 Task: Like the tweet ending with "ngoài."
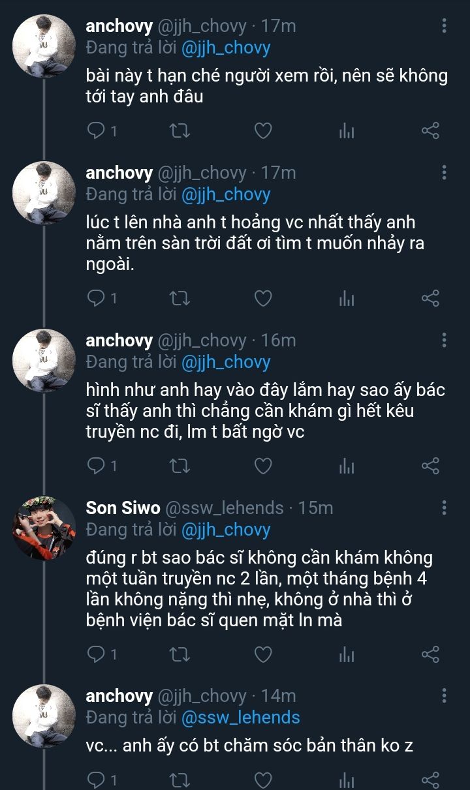262,299
